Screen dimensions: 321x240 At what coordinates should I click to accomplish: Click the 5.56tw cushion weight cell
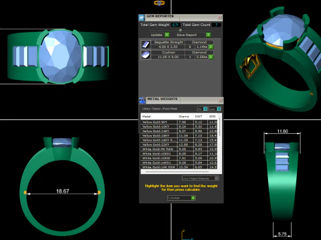point(202,57)
